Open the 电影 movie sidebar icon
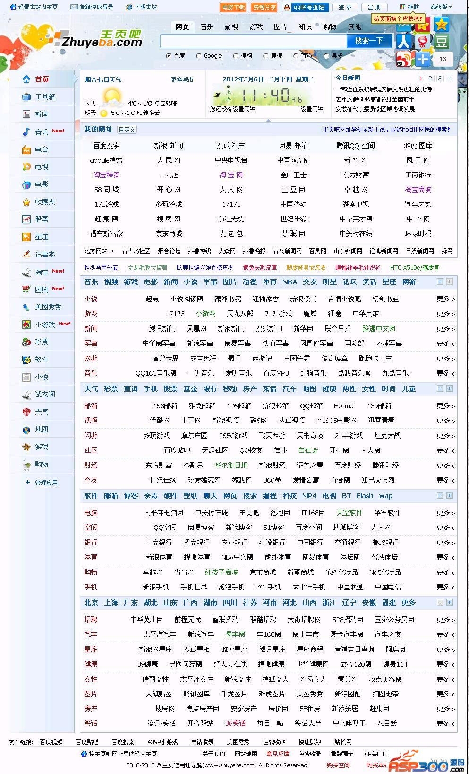 pyautogui.click(x=26, y=184)
